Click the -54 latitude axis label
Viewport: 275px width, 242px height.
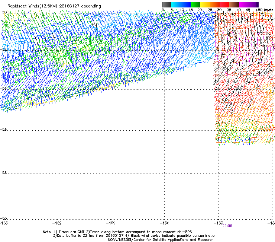point(3,88)
